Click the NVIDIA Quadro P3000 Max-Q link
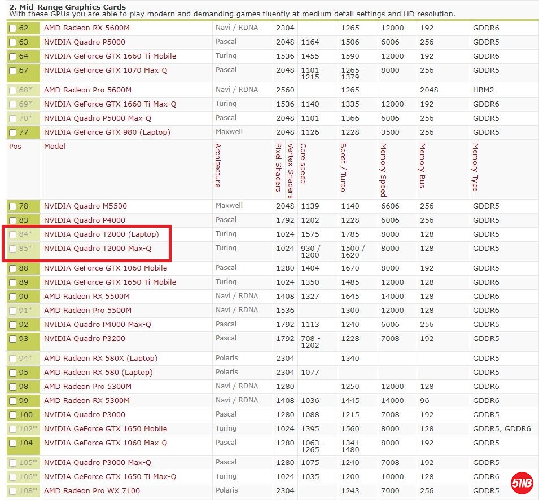The image size is (539, 500). click(x=98, y=463)
